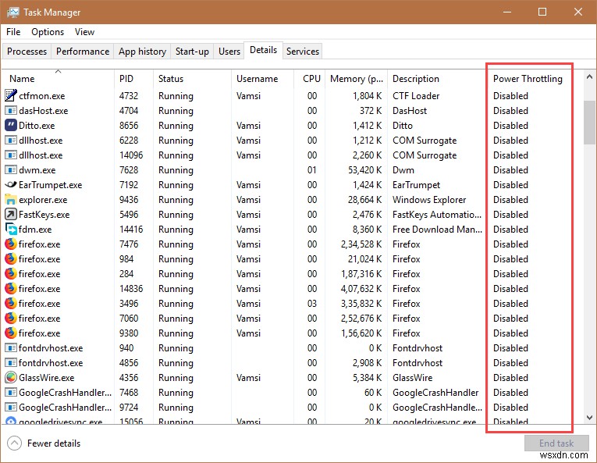
Task: Select the explorer.exe row name
Action: 43,199
